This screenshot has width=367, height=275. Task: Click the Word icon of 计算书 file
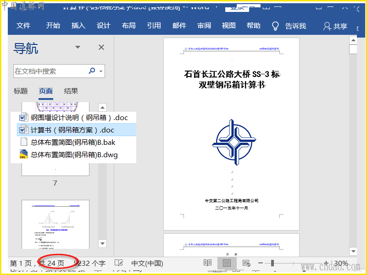(x=24, y=130)
